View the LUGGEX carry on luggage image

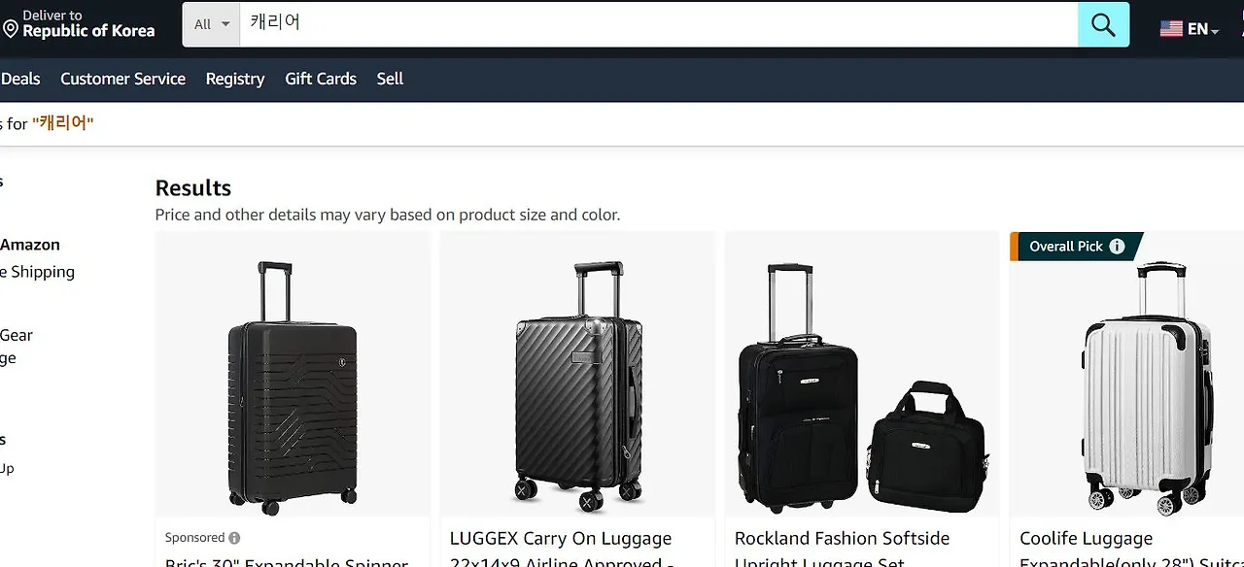[577, 385]
